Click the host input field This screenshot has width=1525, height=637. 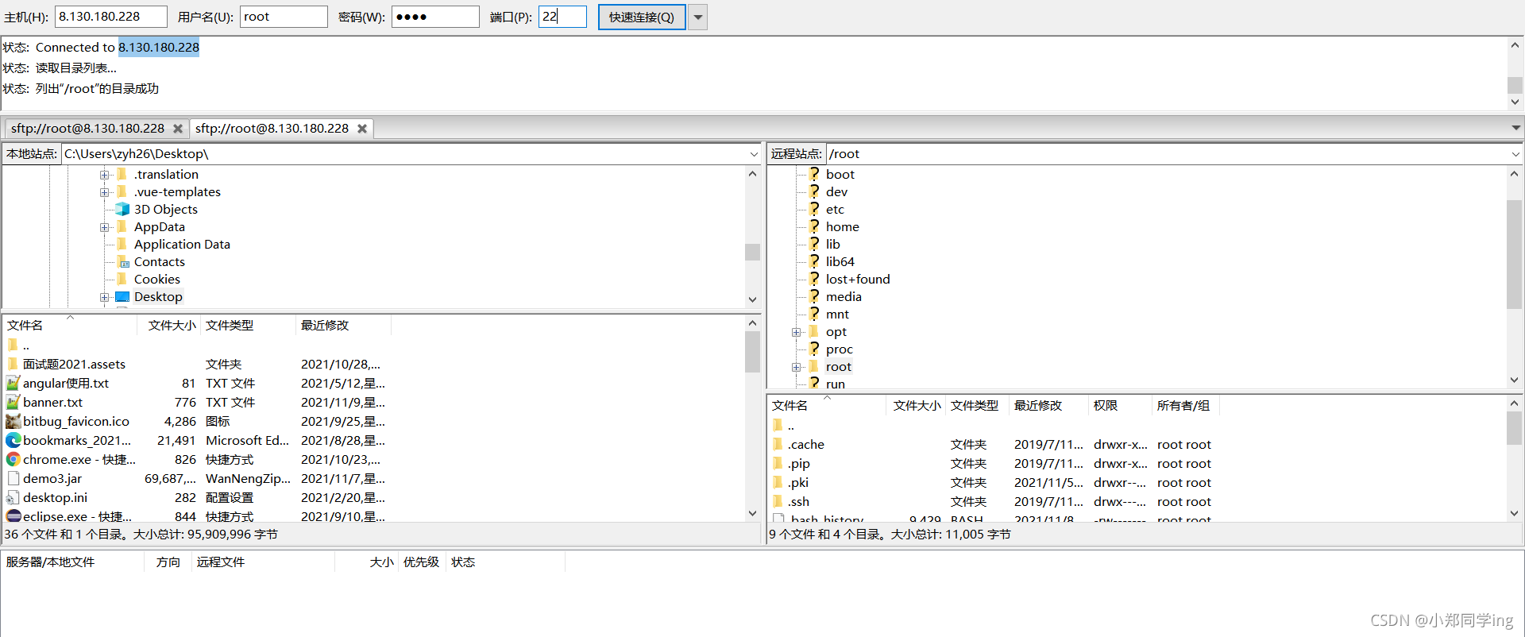[111, 17]
